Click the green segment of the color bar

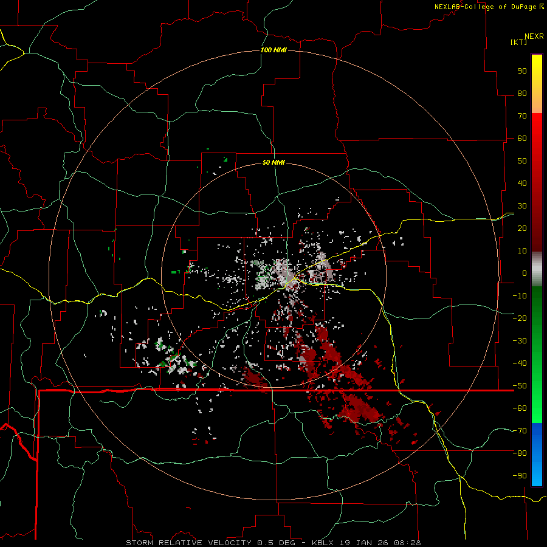(537, 354)
